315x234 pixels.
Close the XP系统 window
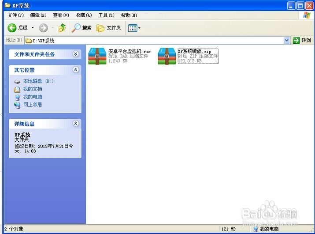309,6
